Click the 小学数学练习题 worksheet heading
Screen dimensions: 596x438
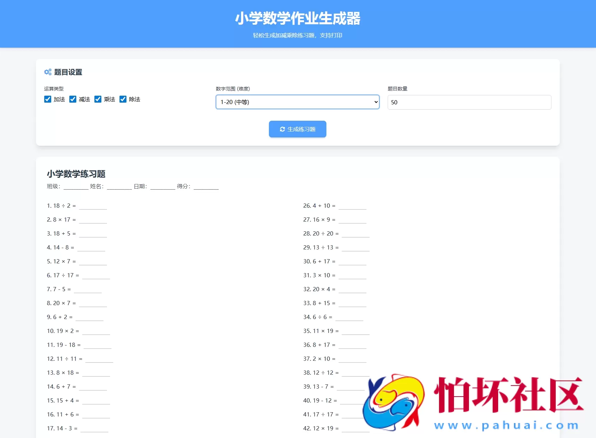click(76, 174)
